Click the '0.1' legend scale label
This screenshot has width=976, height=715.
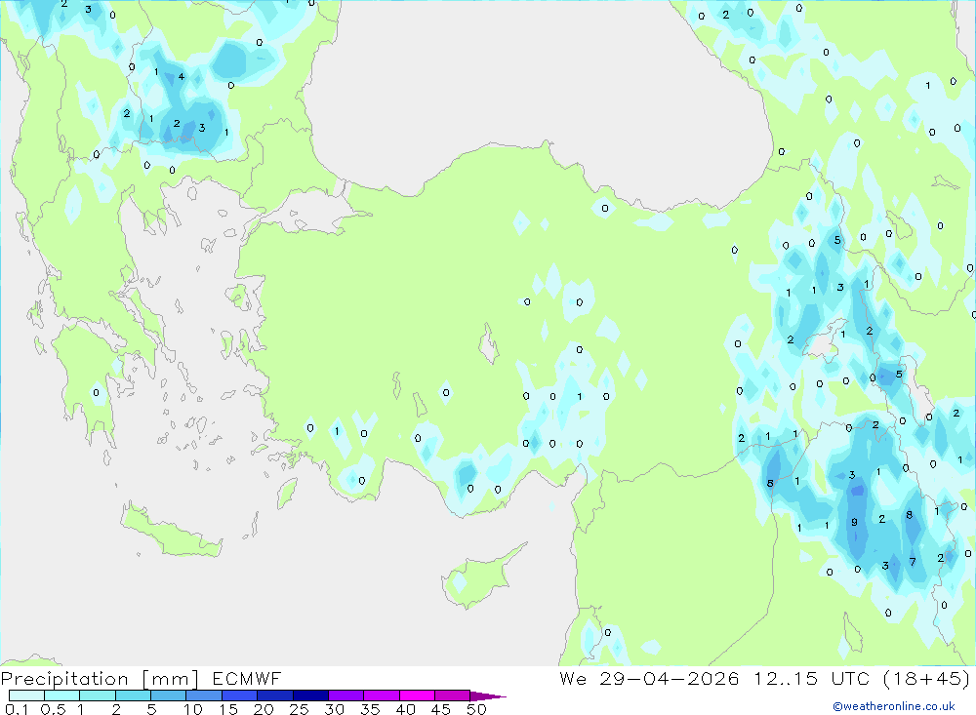click(17, 709)
